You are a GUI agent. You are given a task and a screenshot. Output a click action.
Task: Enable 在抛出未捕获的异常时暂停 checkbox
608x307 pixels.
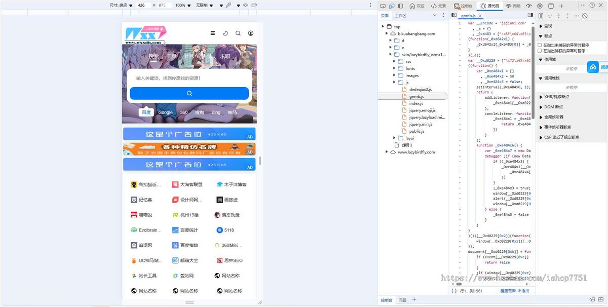[540, 45]
